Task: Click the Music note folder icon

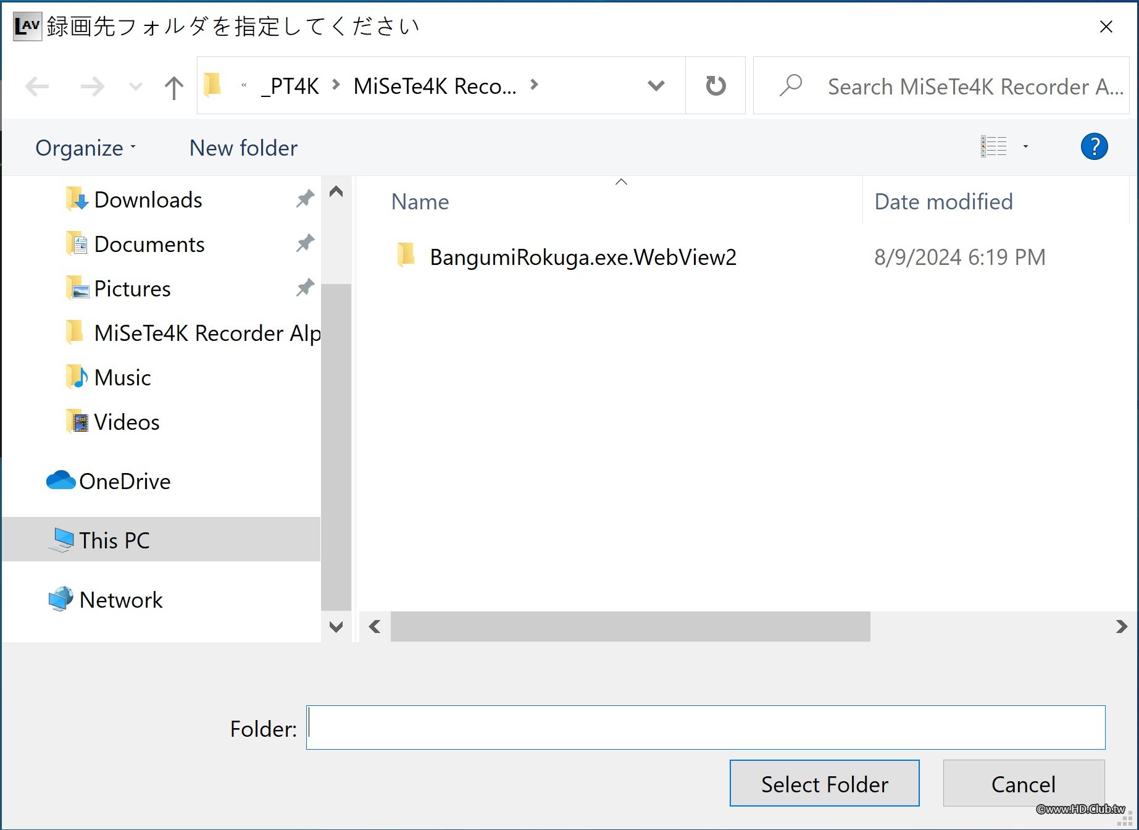Action: (x=77, y=377)
